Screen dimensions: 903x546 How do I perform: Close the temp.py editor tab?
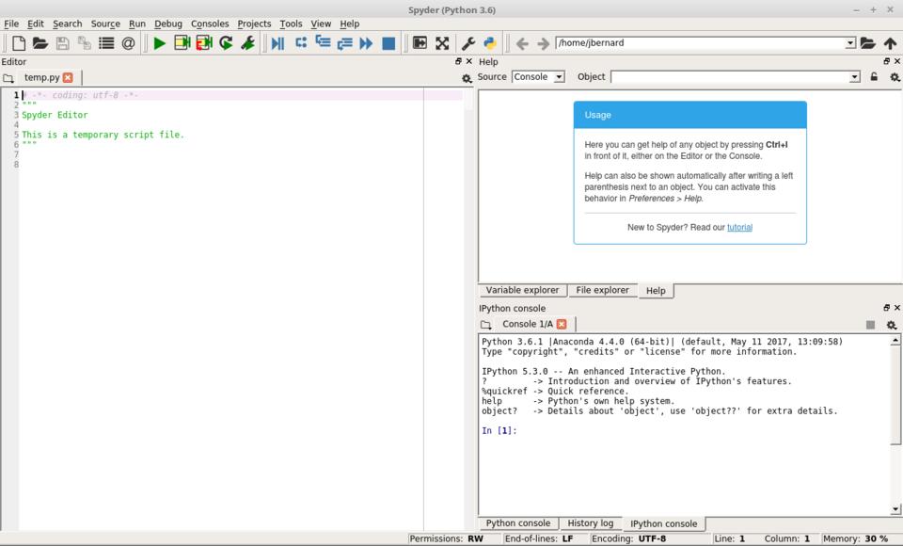tap(68, 77)
